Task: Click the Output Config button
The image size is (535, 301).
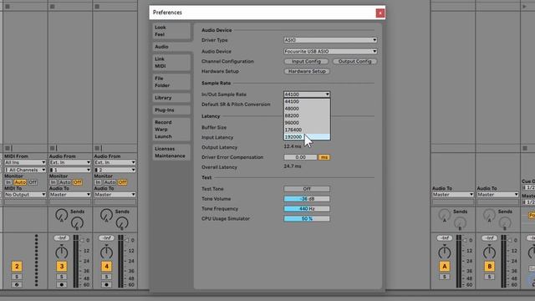Action: coord(354,61)
